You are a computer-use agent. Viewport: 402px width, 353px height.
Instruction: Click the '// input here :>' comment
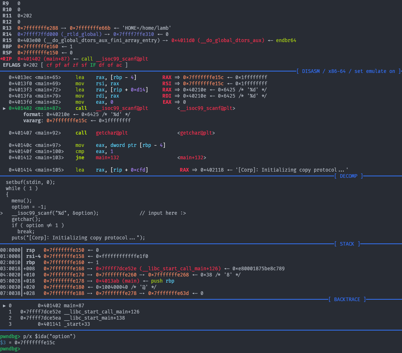162,213
